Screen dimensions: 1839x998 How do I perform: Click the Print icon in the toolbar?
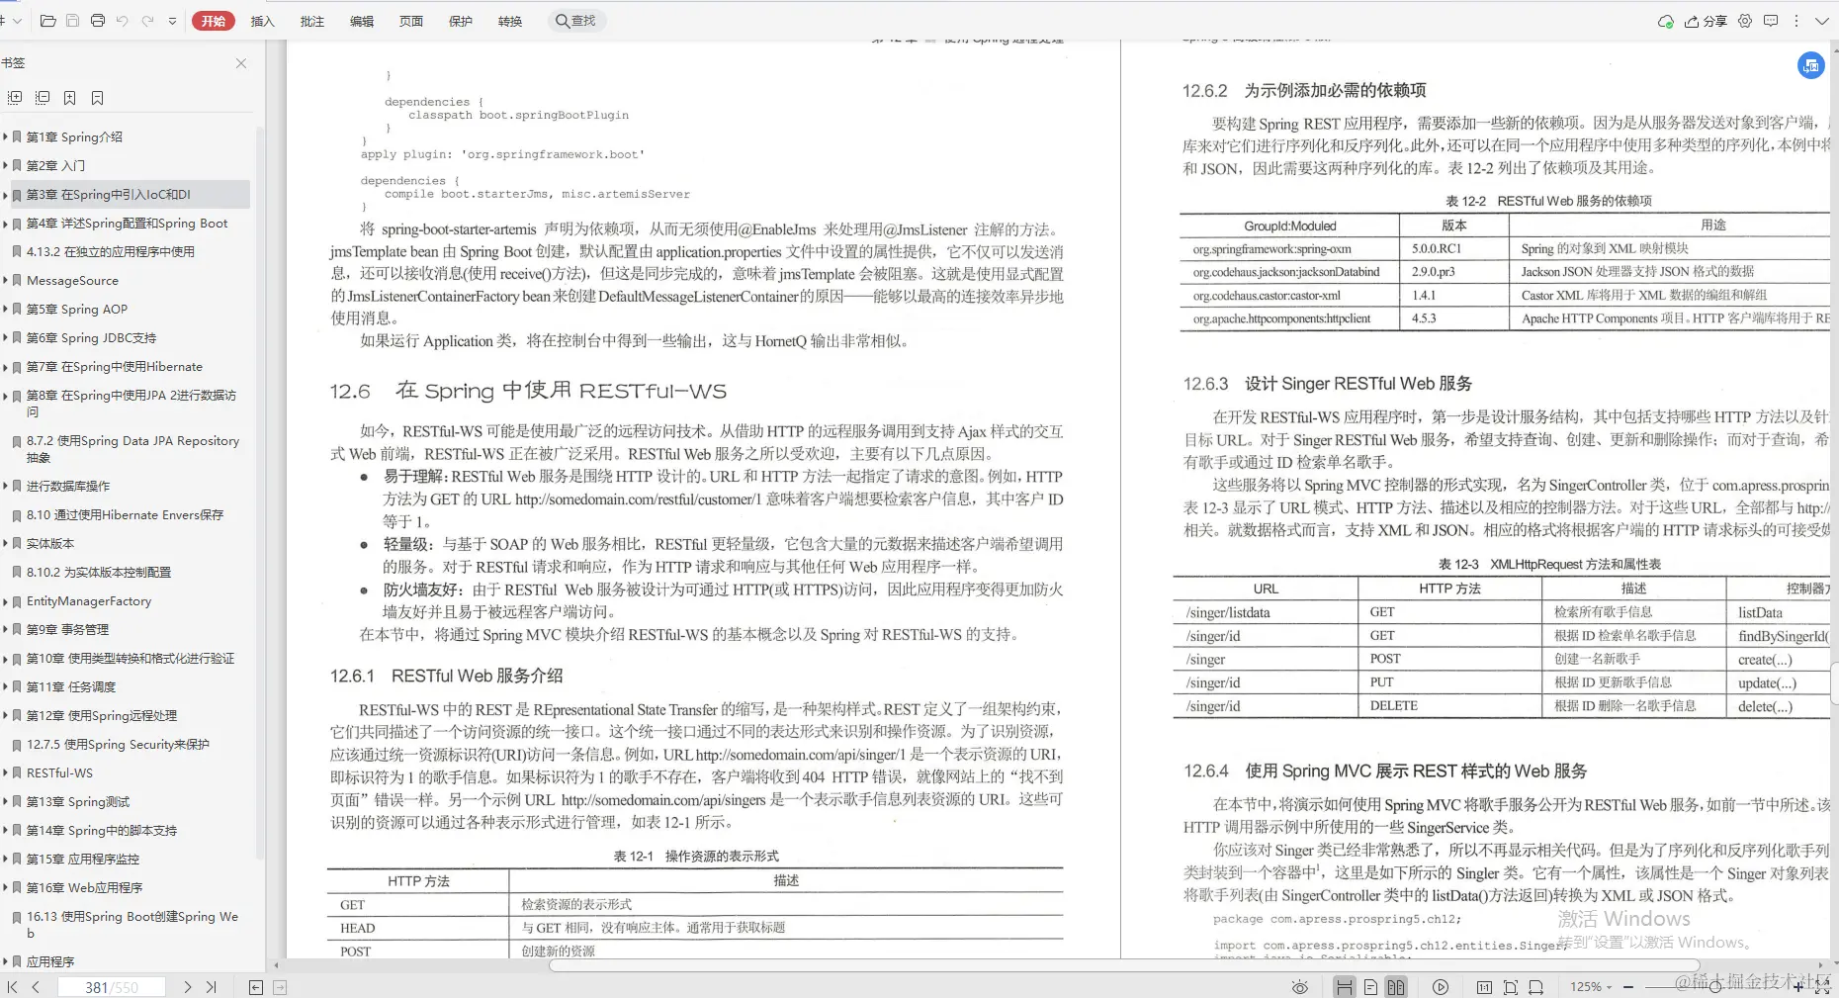pos(98,20)
